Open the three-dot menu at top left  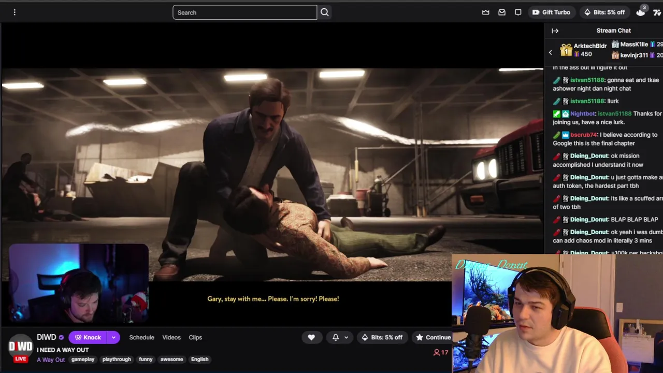pyautogui.click(x=15, y=12)
